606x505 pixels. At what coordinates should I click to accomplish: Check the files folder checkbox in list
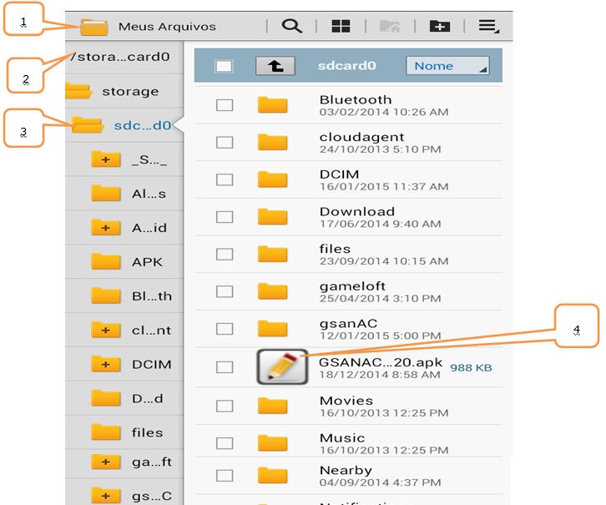(225, 255)
